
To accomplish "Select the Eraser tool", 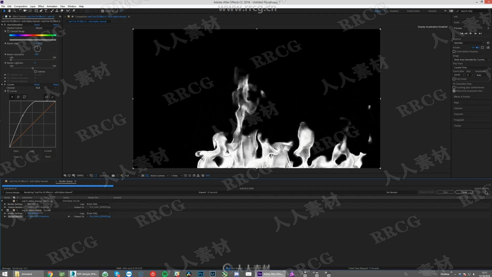I will [x=62, y=11].
